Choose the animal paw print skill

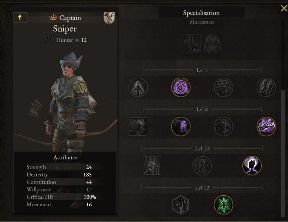coord(224,88)
